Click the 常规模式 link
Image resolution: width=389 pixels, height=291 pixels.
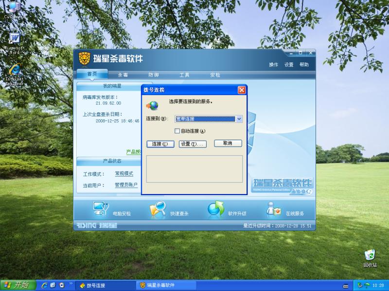point(124,174)
